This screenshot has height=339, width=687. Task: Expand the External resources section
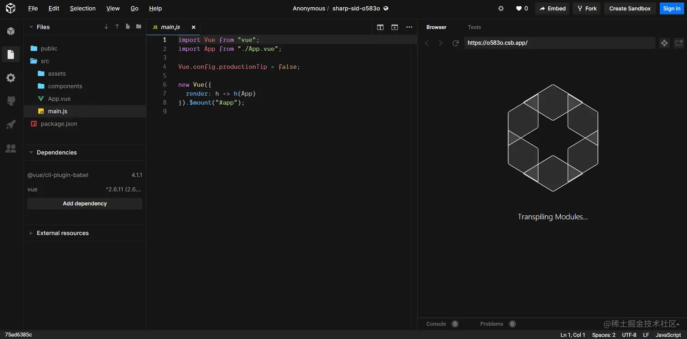tap(31, 233)
